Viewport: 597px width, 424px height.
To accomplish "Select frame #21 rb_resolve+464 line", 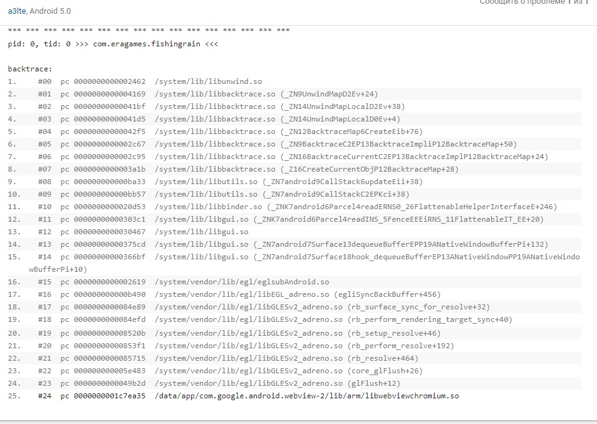I will pyautogui.click(x=294, y=358).
